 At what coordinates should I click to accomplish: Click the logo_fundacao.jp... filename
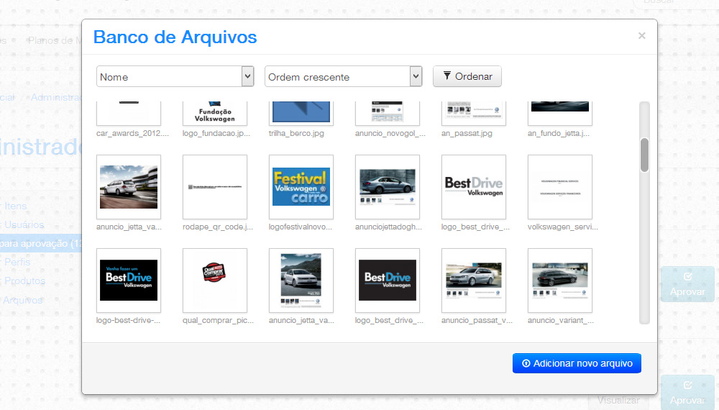pyautogui.click(x=216, y=134)
